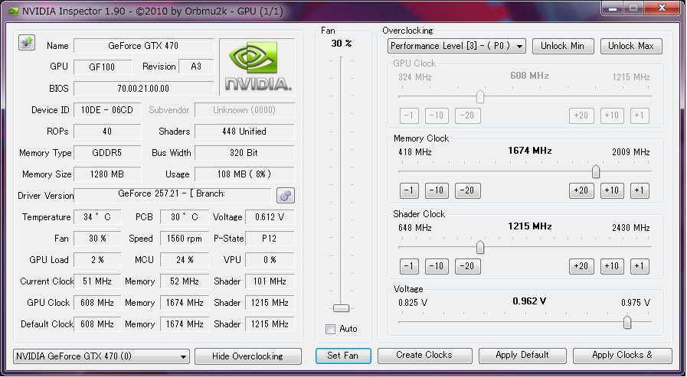The height and width of the screenshot is (377, 687).
Task: Click the GPU Clock +10 button
Action: click(x=612, y=116)
